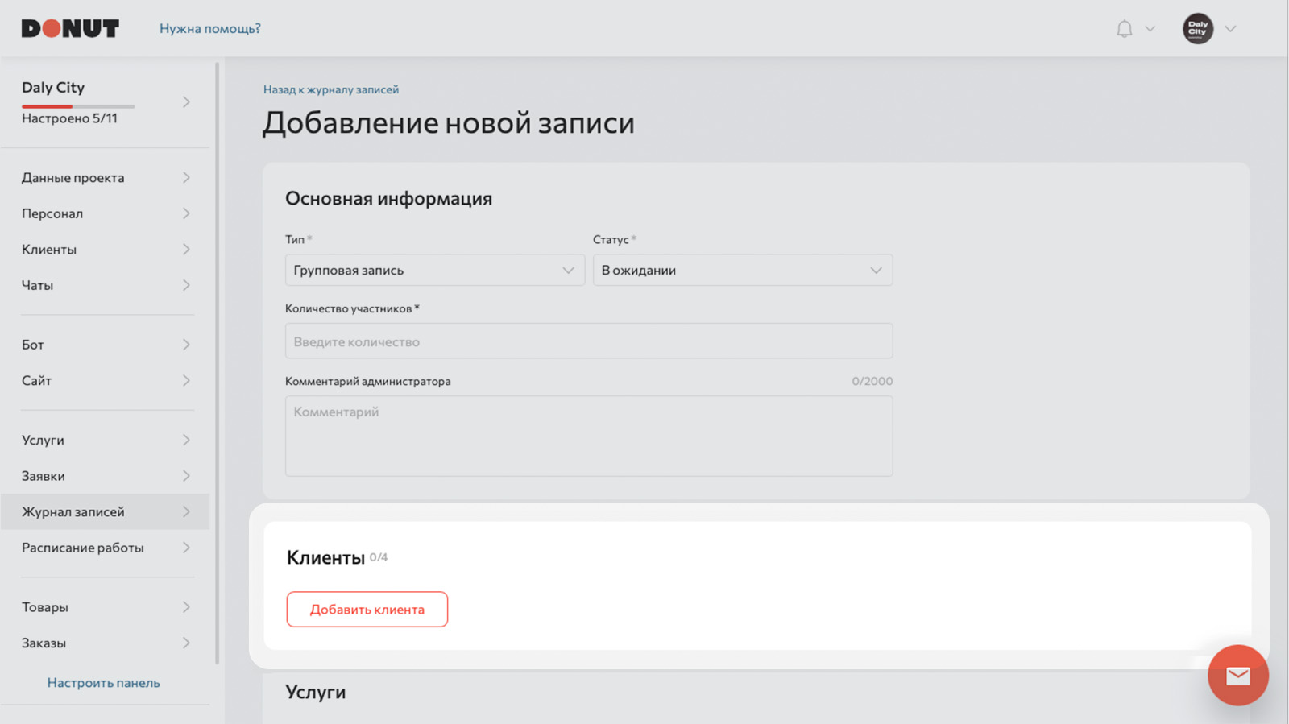Open the Тип dropdown showing Групповая запись

[434, 270]
